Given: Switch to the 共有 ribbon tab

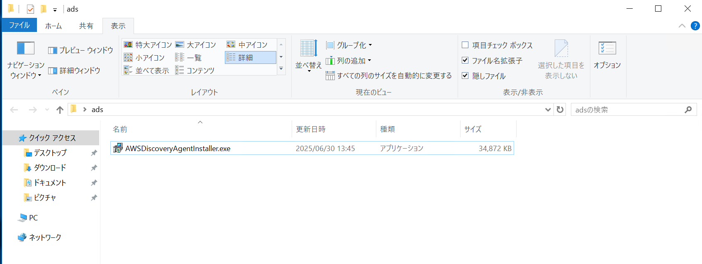Looking at the screenshot, I should pyautogui.click(x=86, y=26).
